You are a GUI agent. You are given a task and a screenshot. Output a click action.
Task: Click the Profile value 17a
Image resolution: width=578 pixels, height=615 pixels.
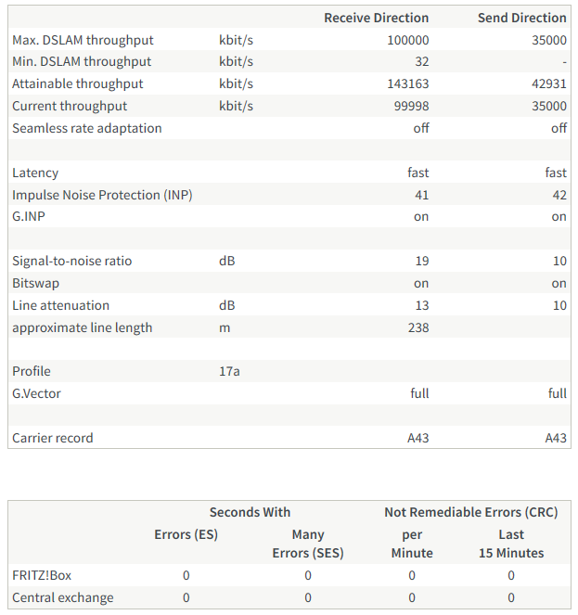[x=229, y=371]
